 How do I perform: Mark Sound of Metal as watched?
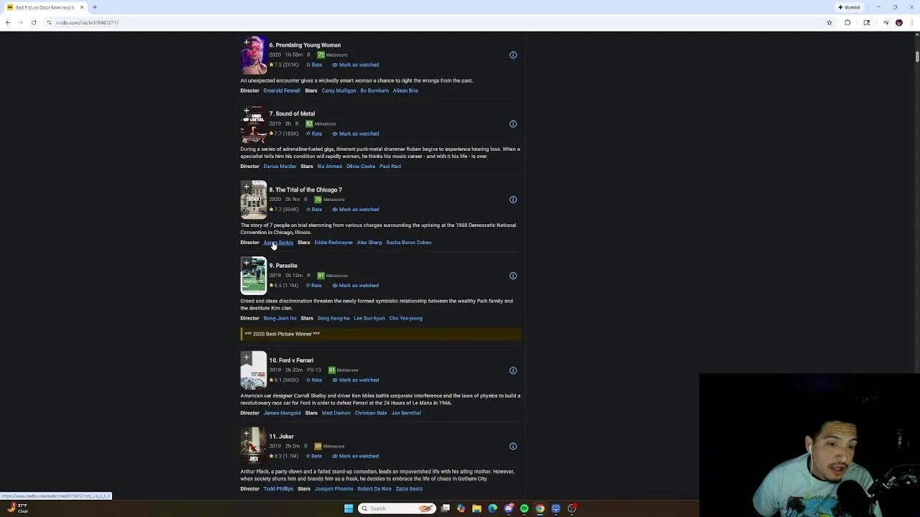pos(356,134)
